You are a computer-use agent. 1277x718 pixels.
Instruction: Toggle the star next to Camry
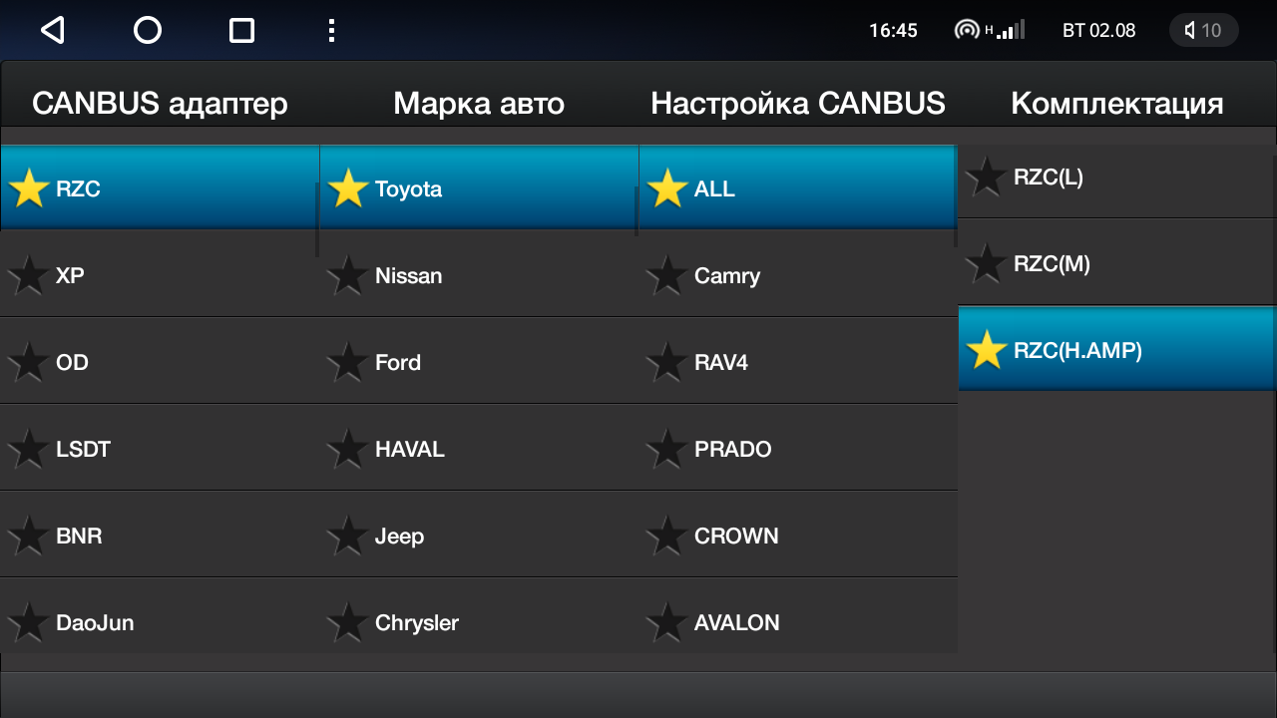tap(667, 276)
